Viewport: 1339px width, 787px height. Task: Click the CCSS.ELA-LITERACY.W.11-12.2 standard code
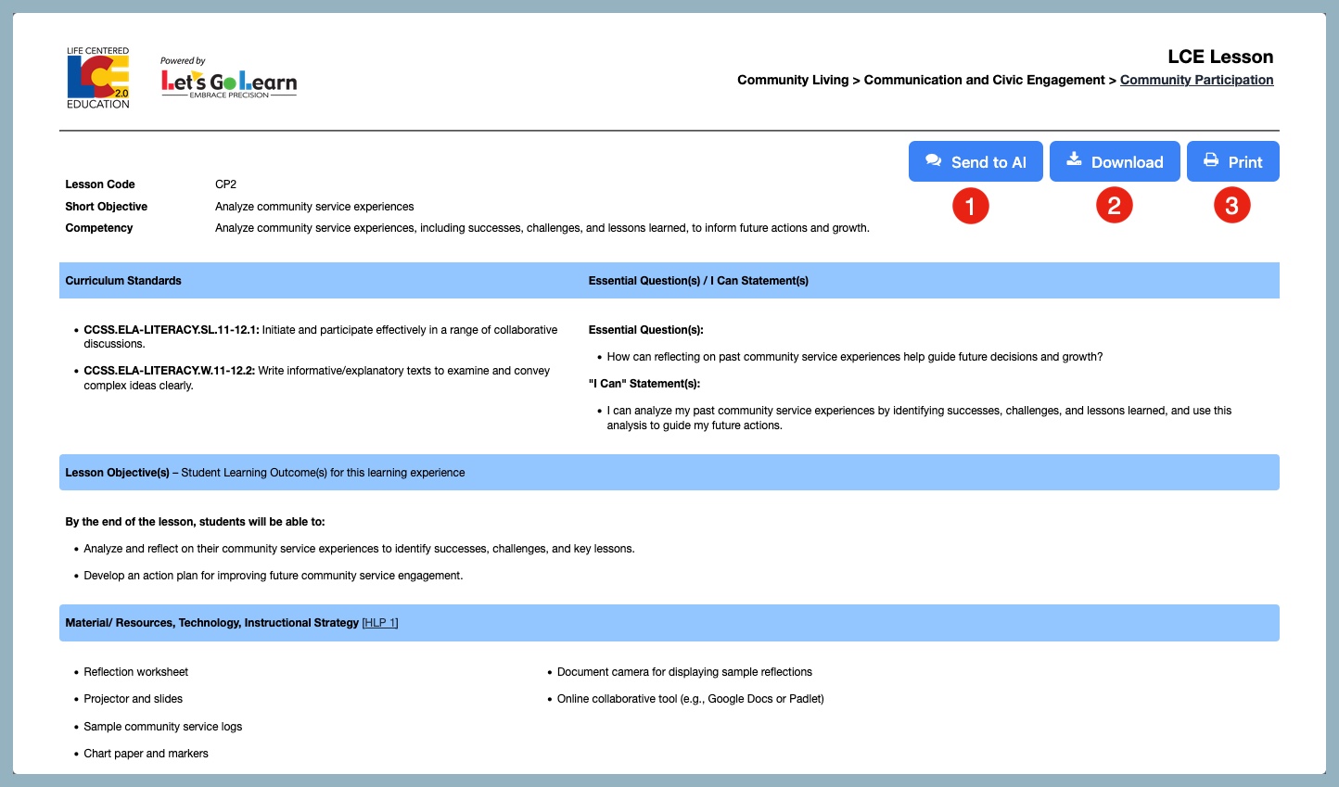(x=169, y=371)
